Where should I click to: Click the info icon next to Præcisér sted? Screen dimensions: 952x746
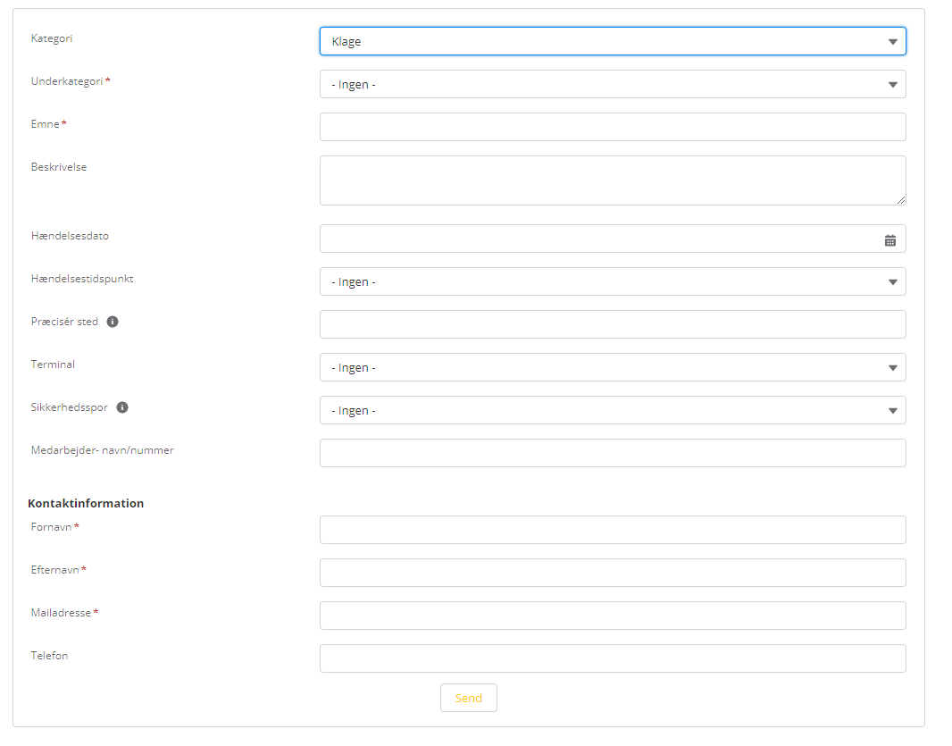[x=113, y=322]
